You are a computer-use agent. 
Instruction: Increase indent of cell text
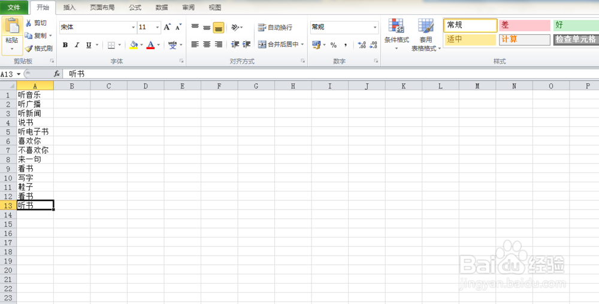[x=247, y=45]
